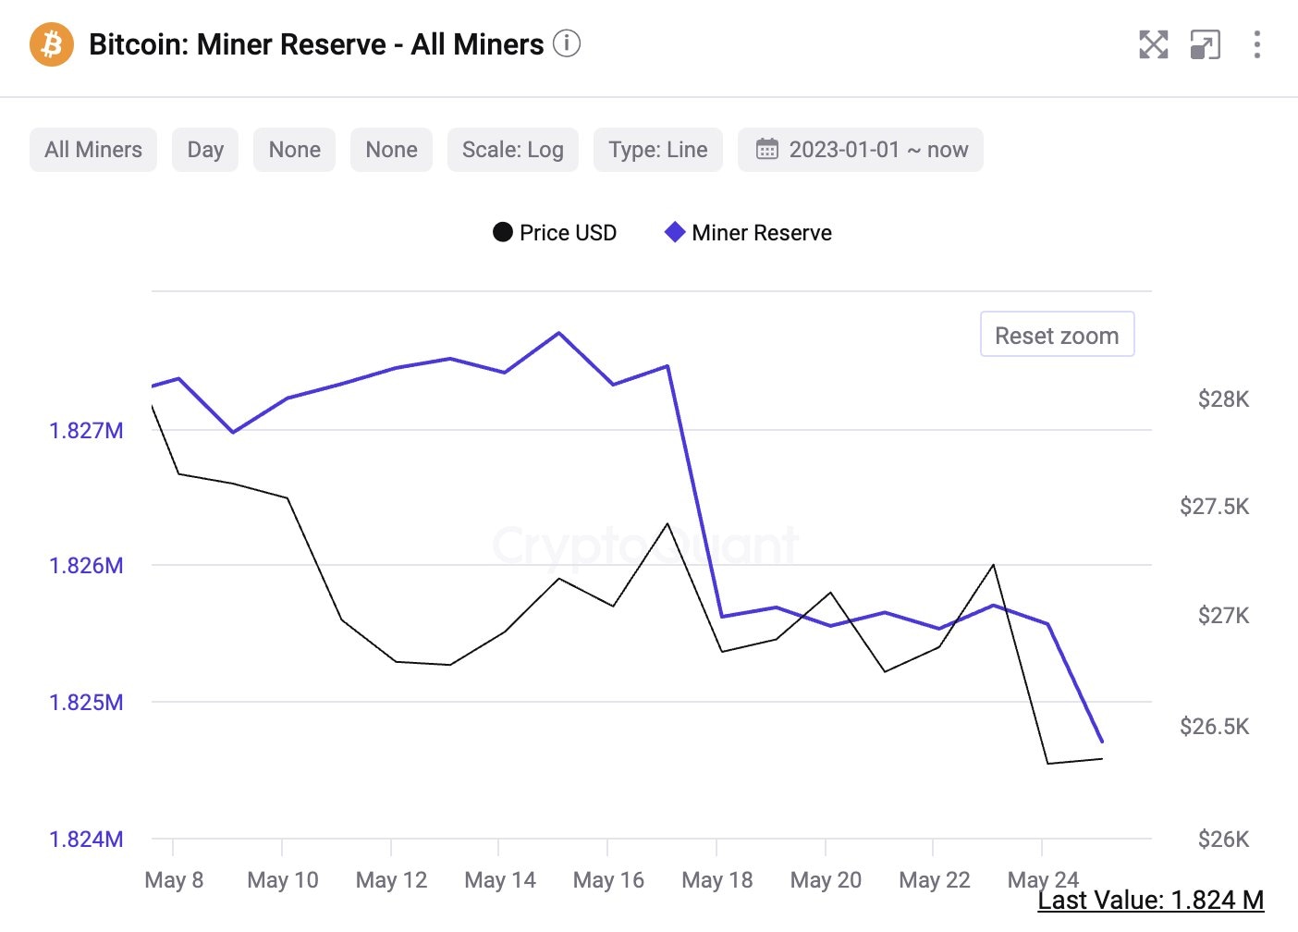This screenshot has height=932, width=1298.
Task: Click the Last Value: 1.824 M link
Action: 1152,900
